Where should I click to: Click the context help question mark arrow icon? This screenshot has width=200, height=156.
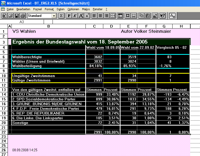tap(163, 16)
